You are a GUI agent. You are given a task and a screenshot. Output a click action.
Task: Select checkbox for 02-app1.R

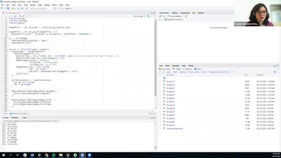click(x=160, y=82)
